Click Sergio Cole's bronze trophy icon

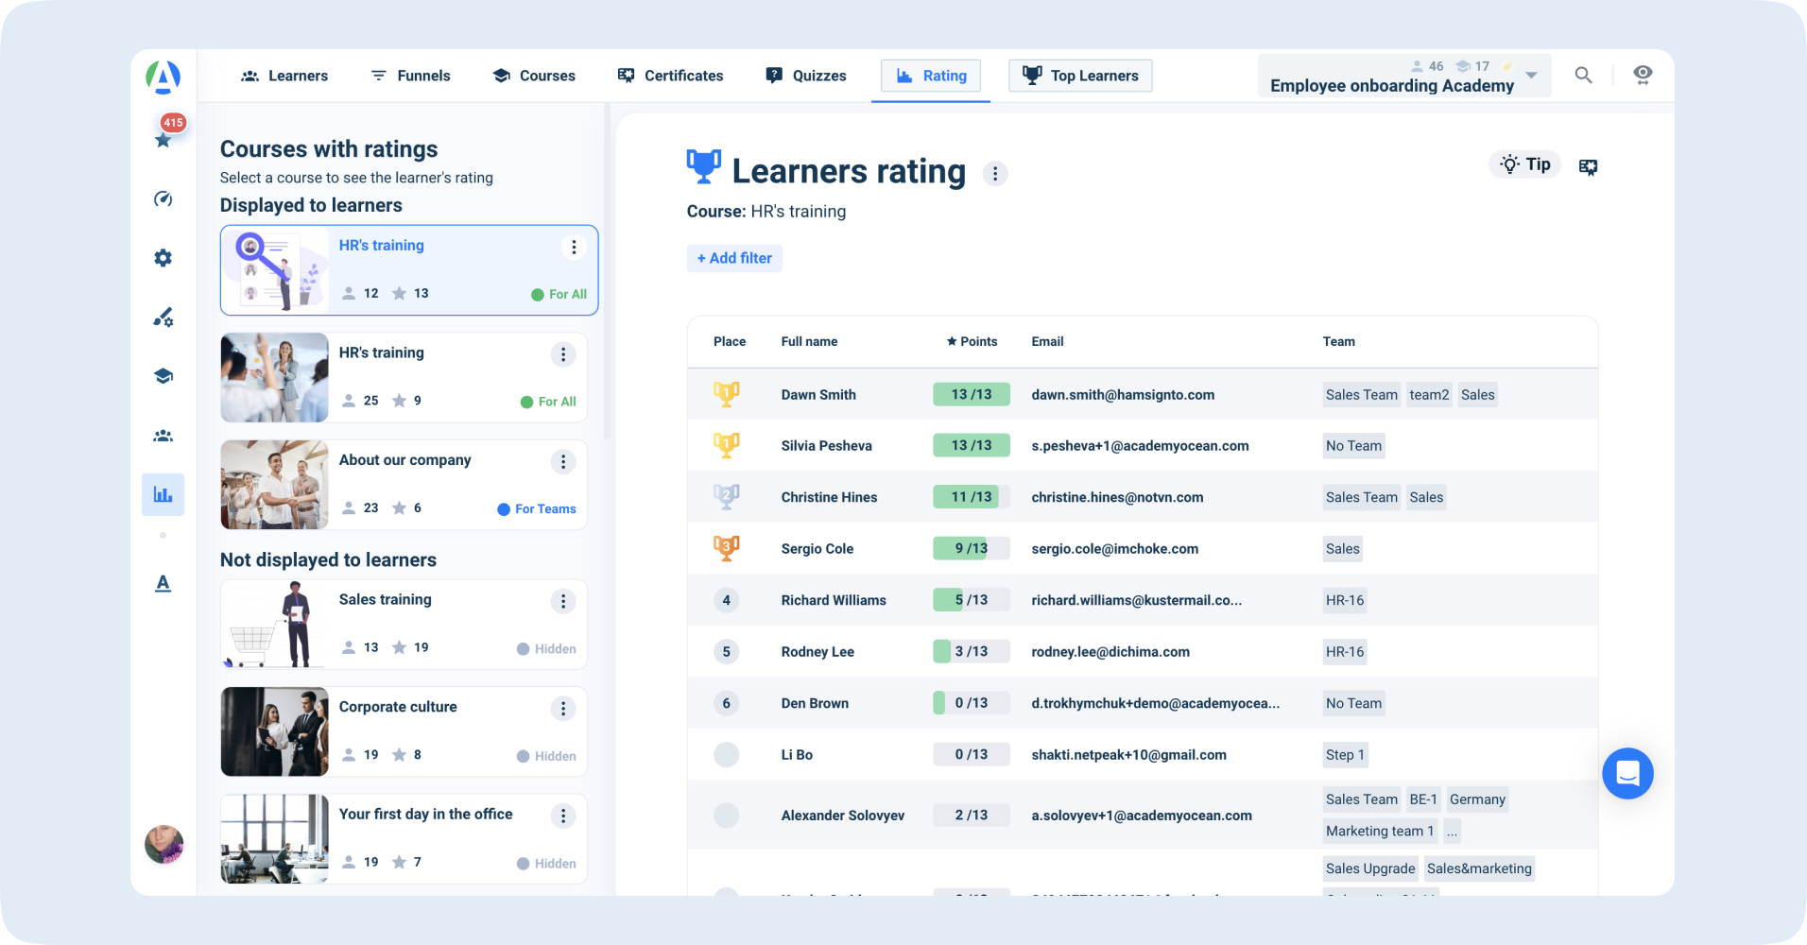click(x=727, y=548)
